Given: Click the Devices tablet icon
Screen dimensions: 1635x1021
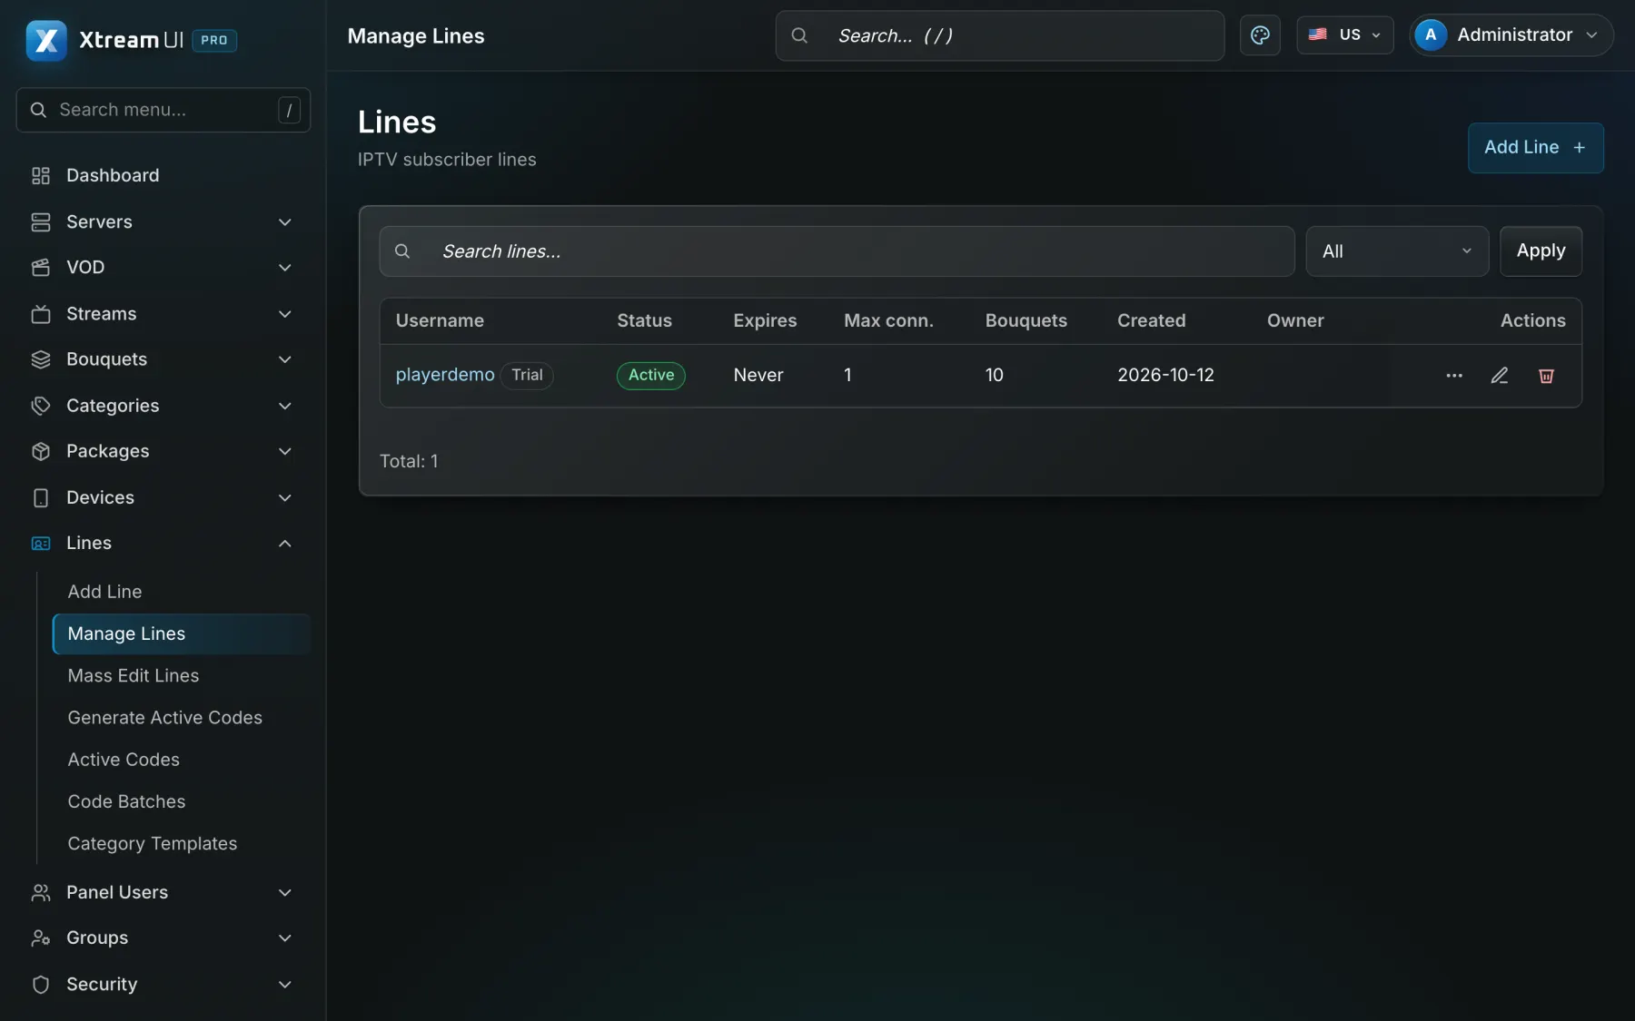Looking at the screenshot, I should (x=41, y=497).
